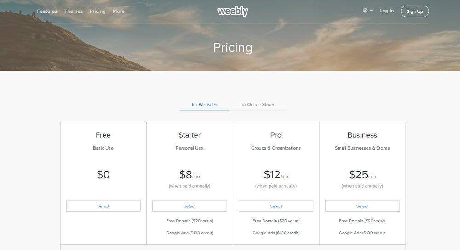Select the Free plan
The width and height of the screenshot is (460, 250).
[103, 206]
